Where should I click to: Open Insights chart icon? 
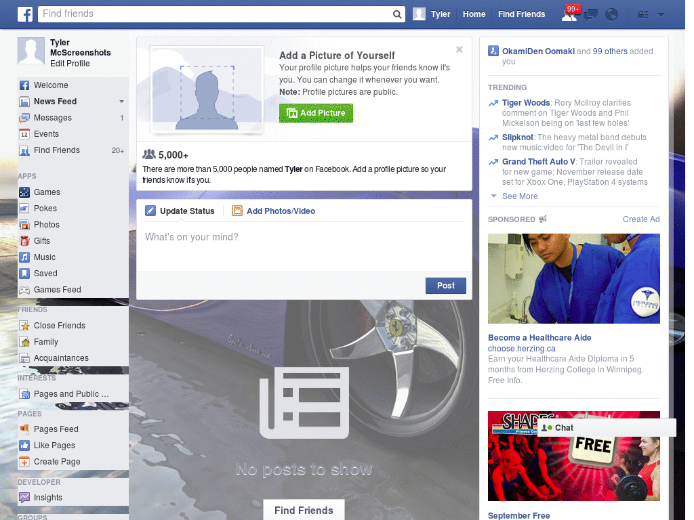24,498
